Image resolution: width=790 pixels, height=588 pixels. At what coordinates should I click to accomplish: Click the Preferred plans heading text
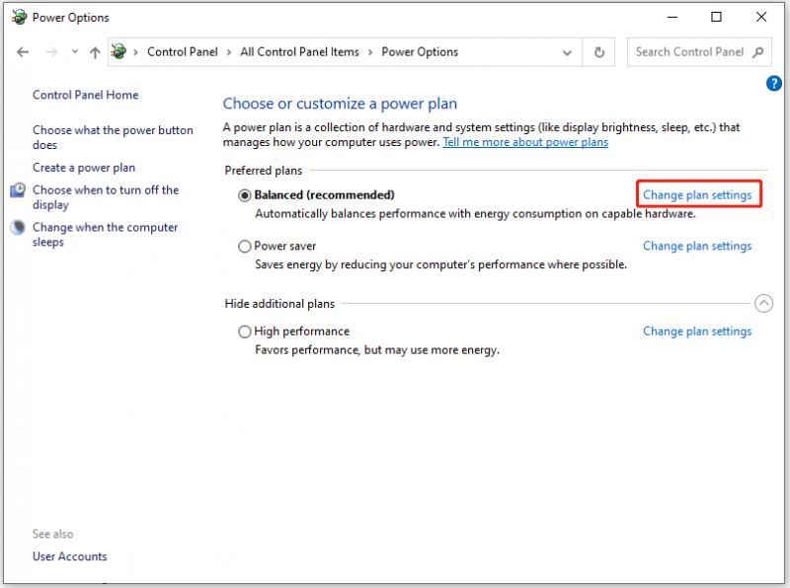click(x=264, y=171)
